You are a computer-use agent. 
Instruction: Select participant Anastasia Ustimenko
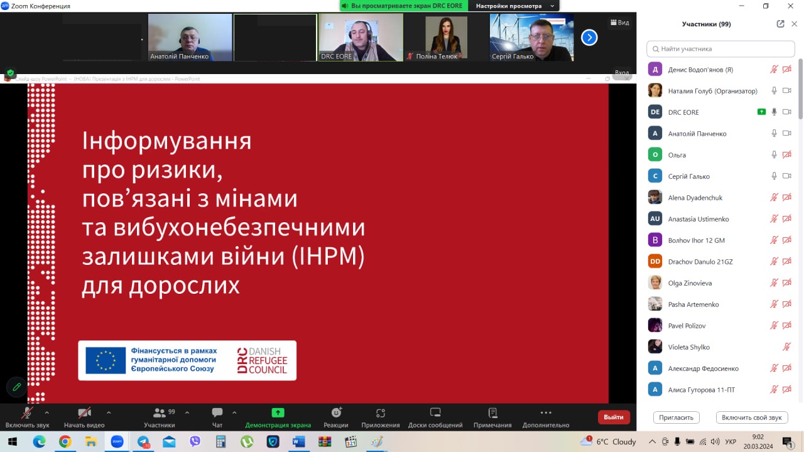pos(720,219)
